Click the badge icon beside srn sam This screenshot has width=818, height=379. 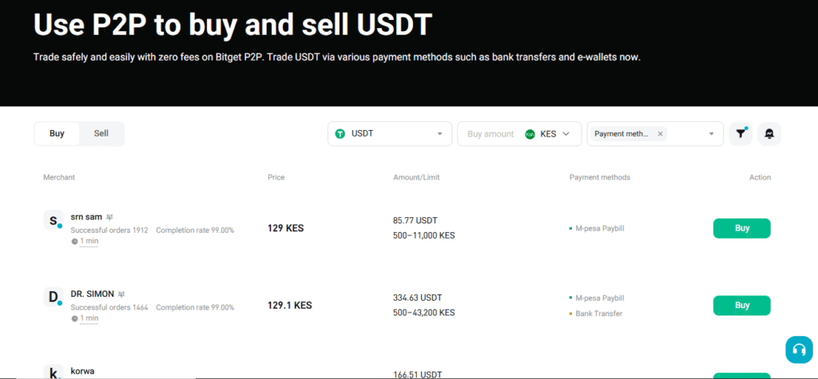(109, 216)
